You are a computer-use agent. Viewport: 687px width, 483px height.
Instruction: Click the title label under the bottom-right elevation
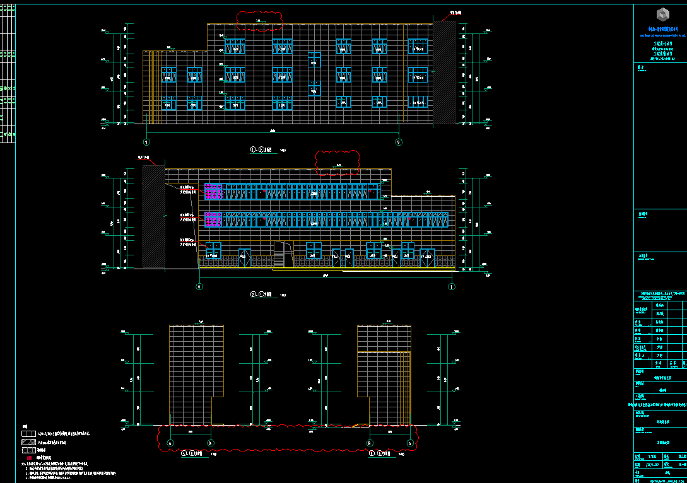coord(380,453)
